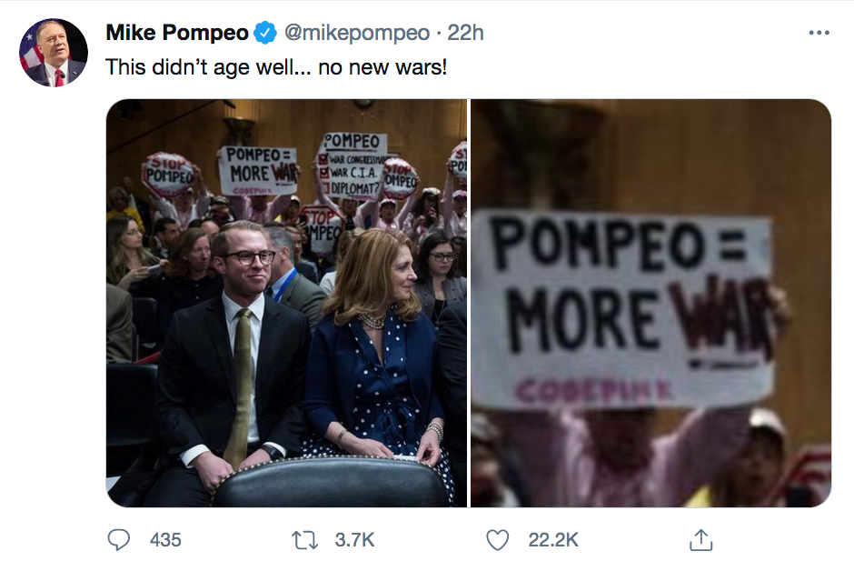Click the man with glasses in photo
Viewport: 854px width, 571px height.
229,364
